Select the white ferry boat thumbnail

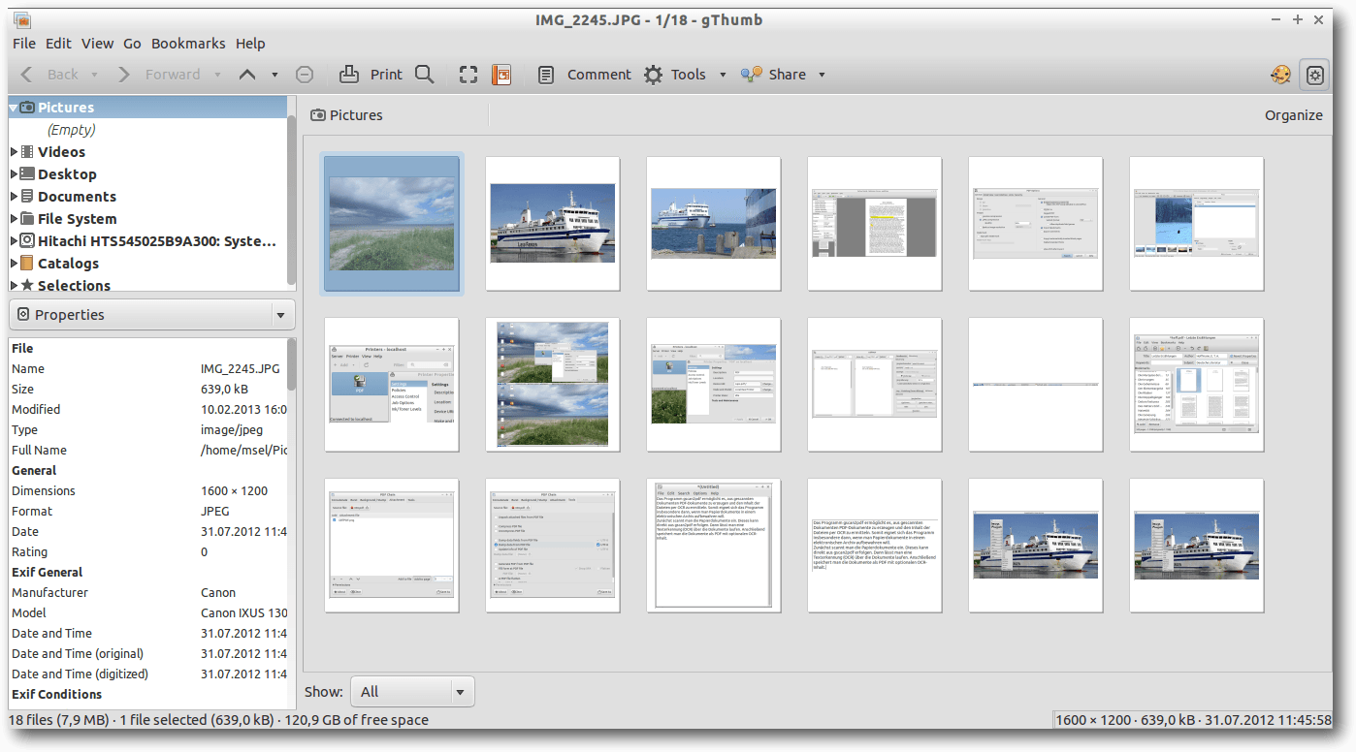(x=553, y=223)
